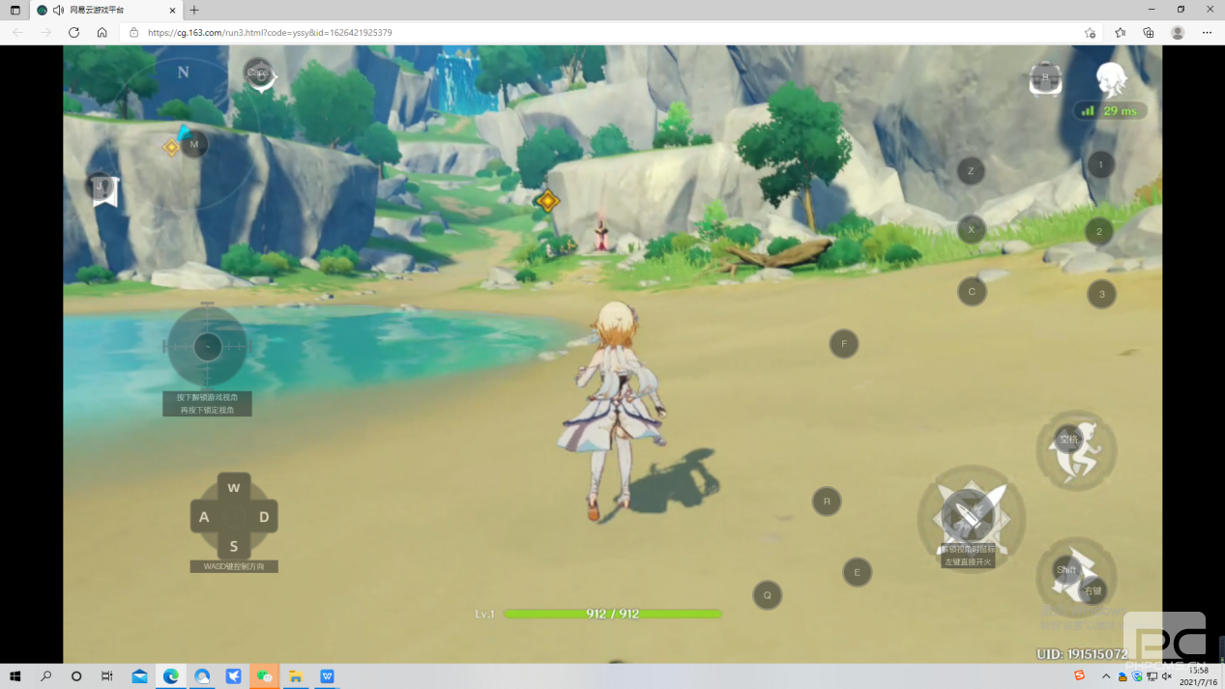Viewport: 1225px width, 689px height.
Task: Click the 912 / 912 health bar
Action: coord(613,614)
